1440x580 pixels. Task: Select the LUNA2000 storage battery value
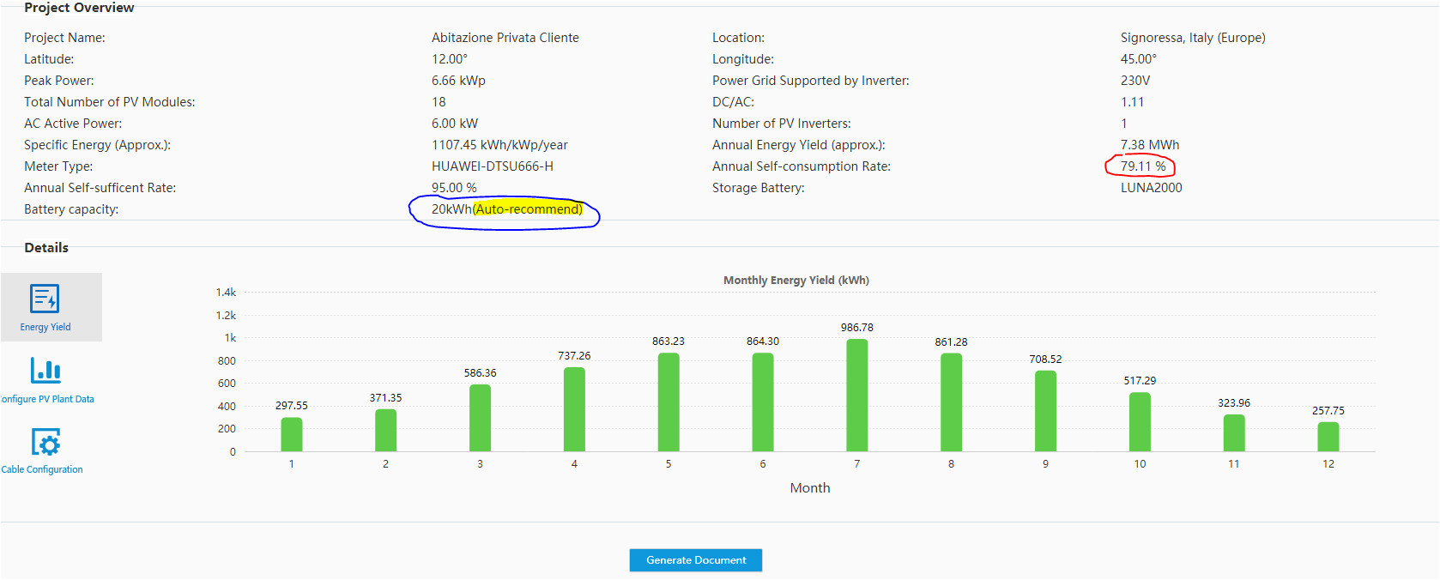click(1151, 188)
